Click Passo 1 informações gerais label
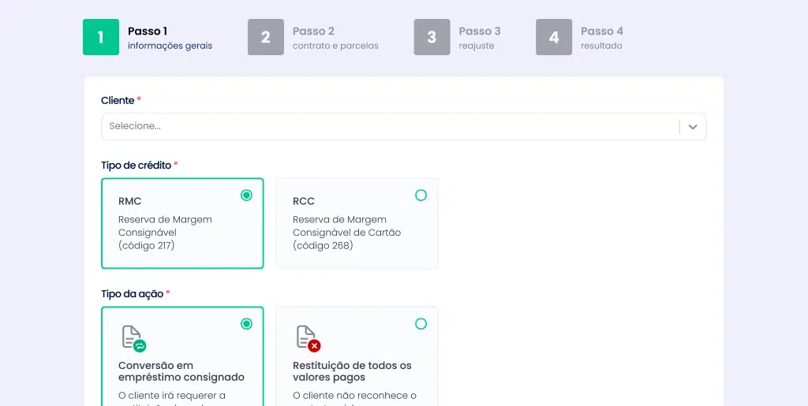Viewport: 808px width, 406px height. 170,38
